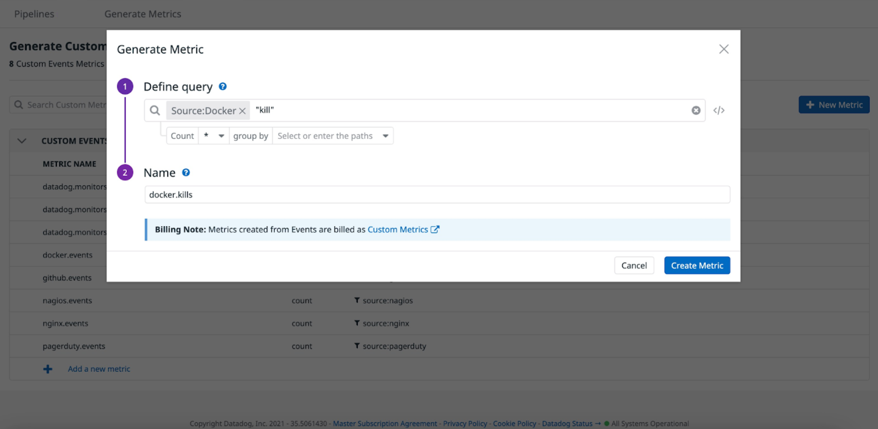The width and height of the screenshot is (878, 429).
Task: Select the nginx.events metric row
Action: (66, 323)
